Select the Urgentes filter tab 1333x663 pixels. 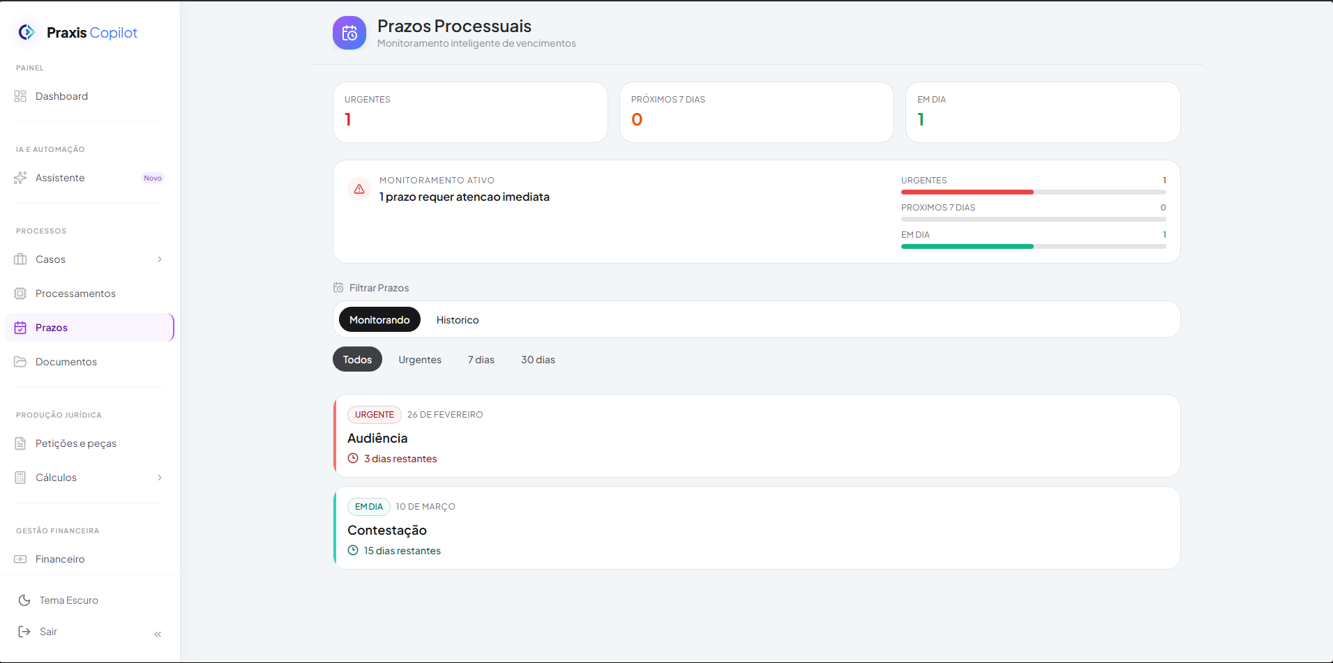click(420, 360)
